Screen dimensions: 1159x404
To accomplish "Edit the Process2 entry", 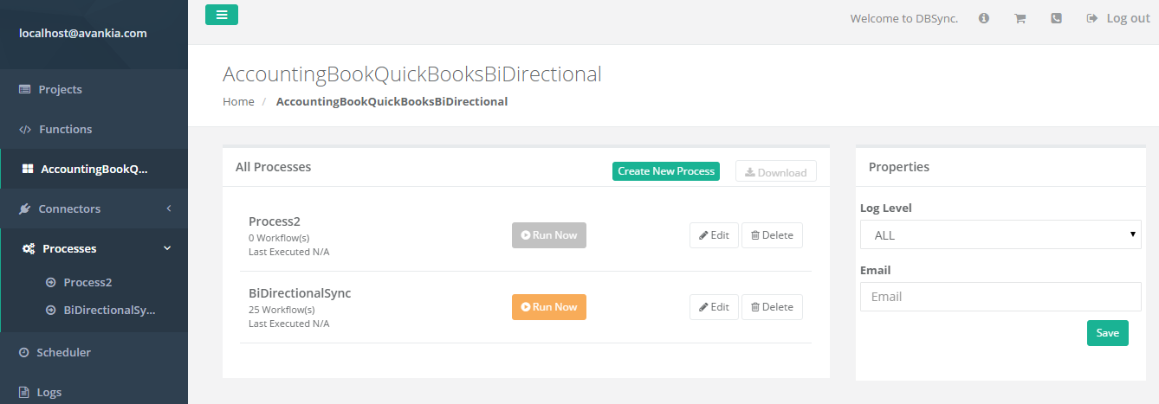I will tap(714, 235).
